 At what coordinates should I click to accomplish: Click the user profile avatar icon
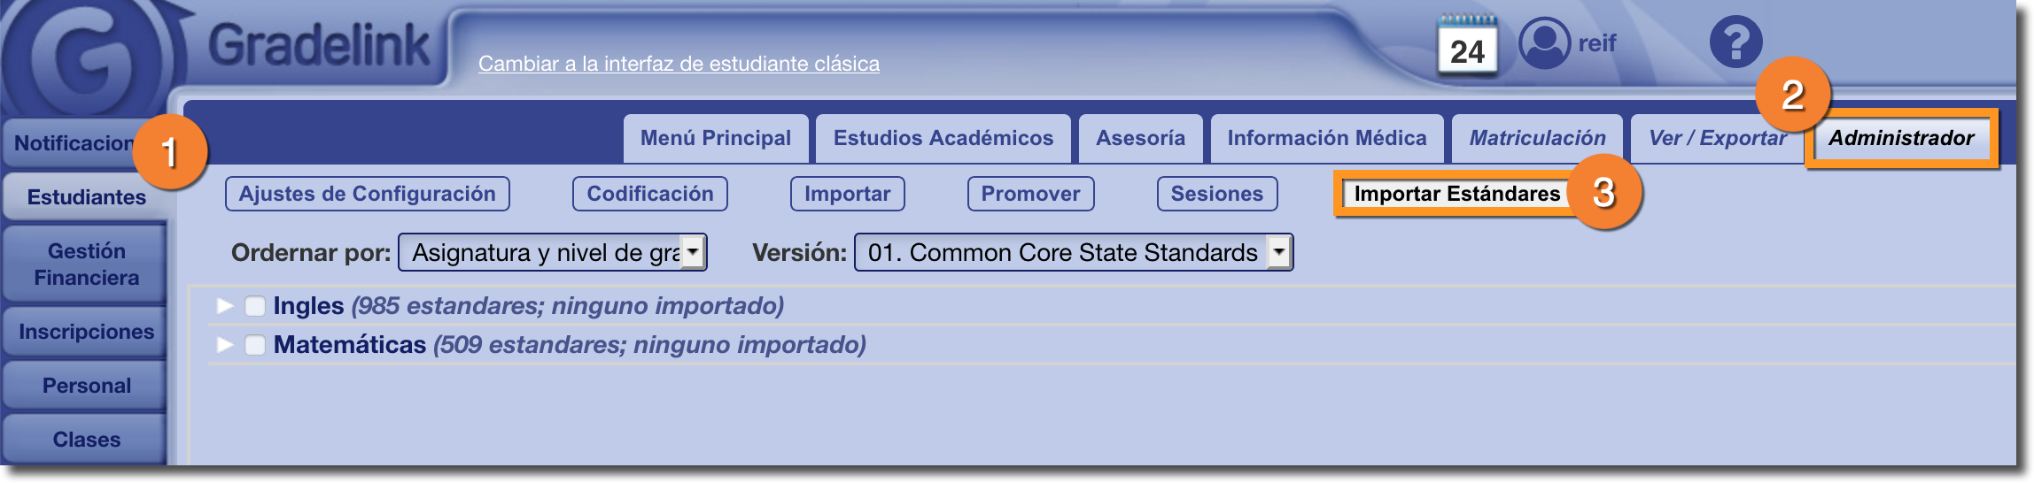[x=1544, y=42]
